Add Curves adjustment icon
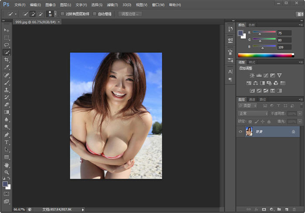Screen dimensions: 305x213 pos(266,76)
